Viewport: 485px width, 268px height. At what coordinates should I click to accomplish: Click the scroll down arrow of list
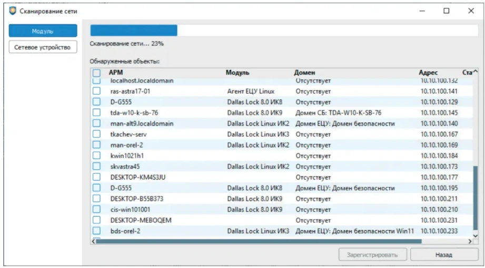coord(476,235)
